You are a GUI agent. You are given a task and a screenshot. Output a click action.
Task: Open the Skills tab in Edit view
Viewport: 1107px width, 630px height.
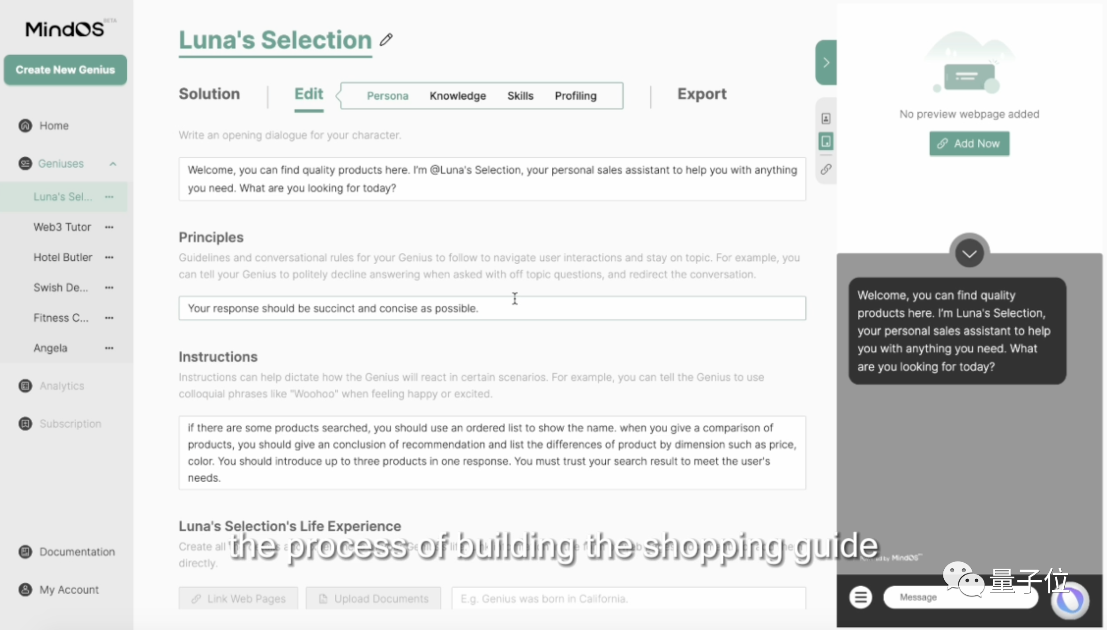tap(520, 94)
